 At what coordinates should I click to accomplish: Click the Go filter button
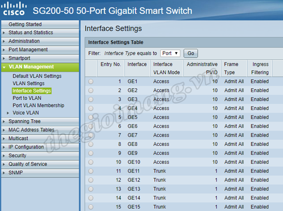point(191,53)
